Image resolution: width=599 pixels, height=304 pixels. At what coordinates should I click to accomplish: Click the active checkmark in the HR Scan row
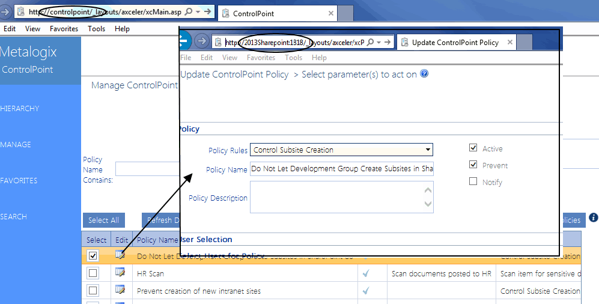366,273
